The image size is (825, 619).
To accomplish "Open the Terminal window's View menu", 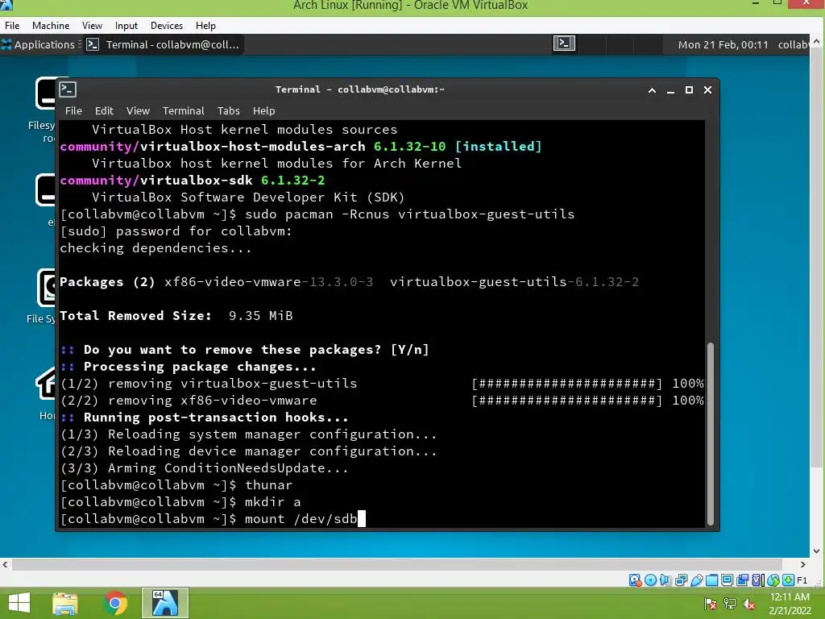I will pyautogui.click(x=138, y=111).
